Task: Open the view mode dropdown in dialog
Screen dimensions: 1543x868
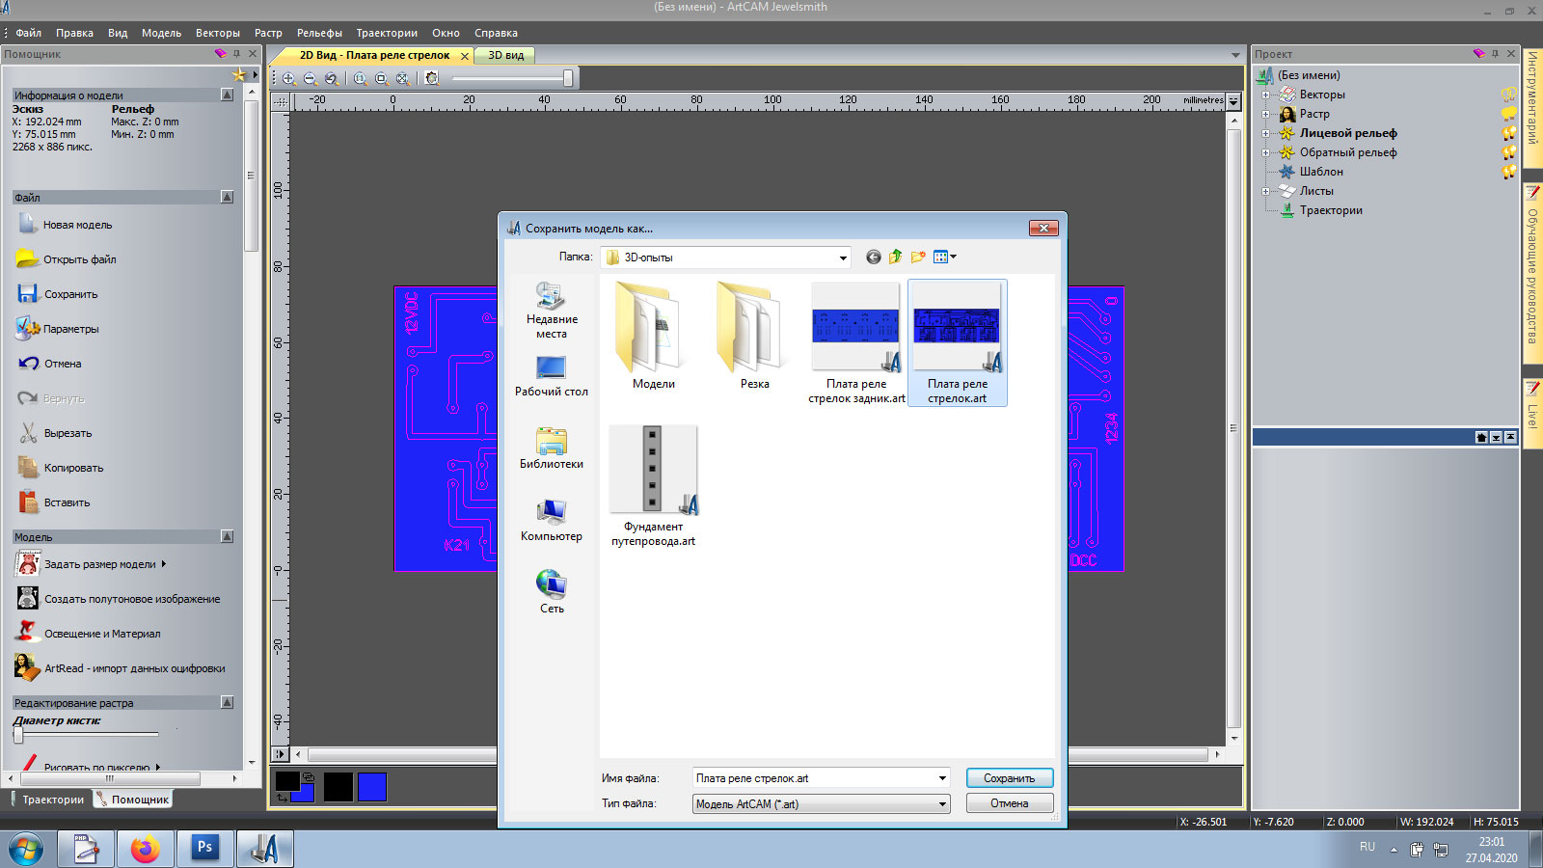Action: click(x=954, y=257)
